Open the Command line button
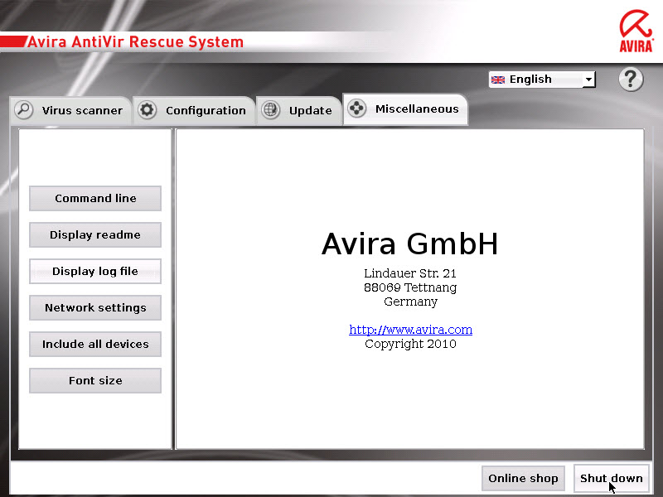Image resolution: width=663 pixels, height=497 pixels. [x=95, y=198]
